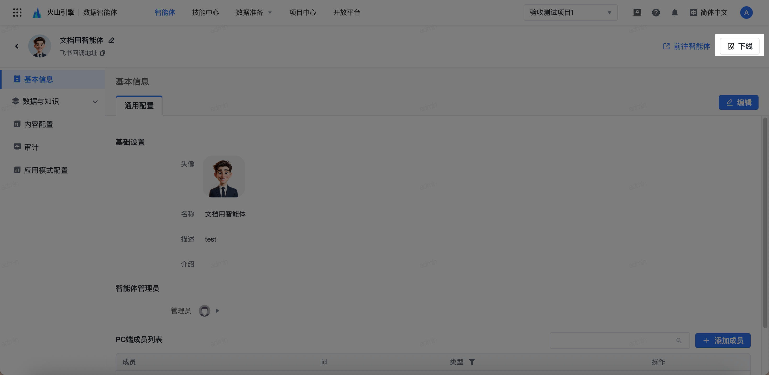Click the 基本信息 document icon in sidebar

pos(17,79)
